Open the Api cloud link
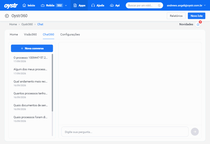210x144 pixels. click(115, 5)
